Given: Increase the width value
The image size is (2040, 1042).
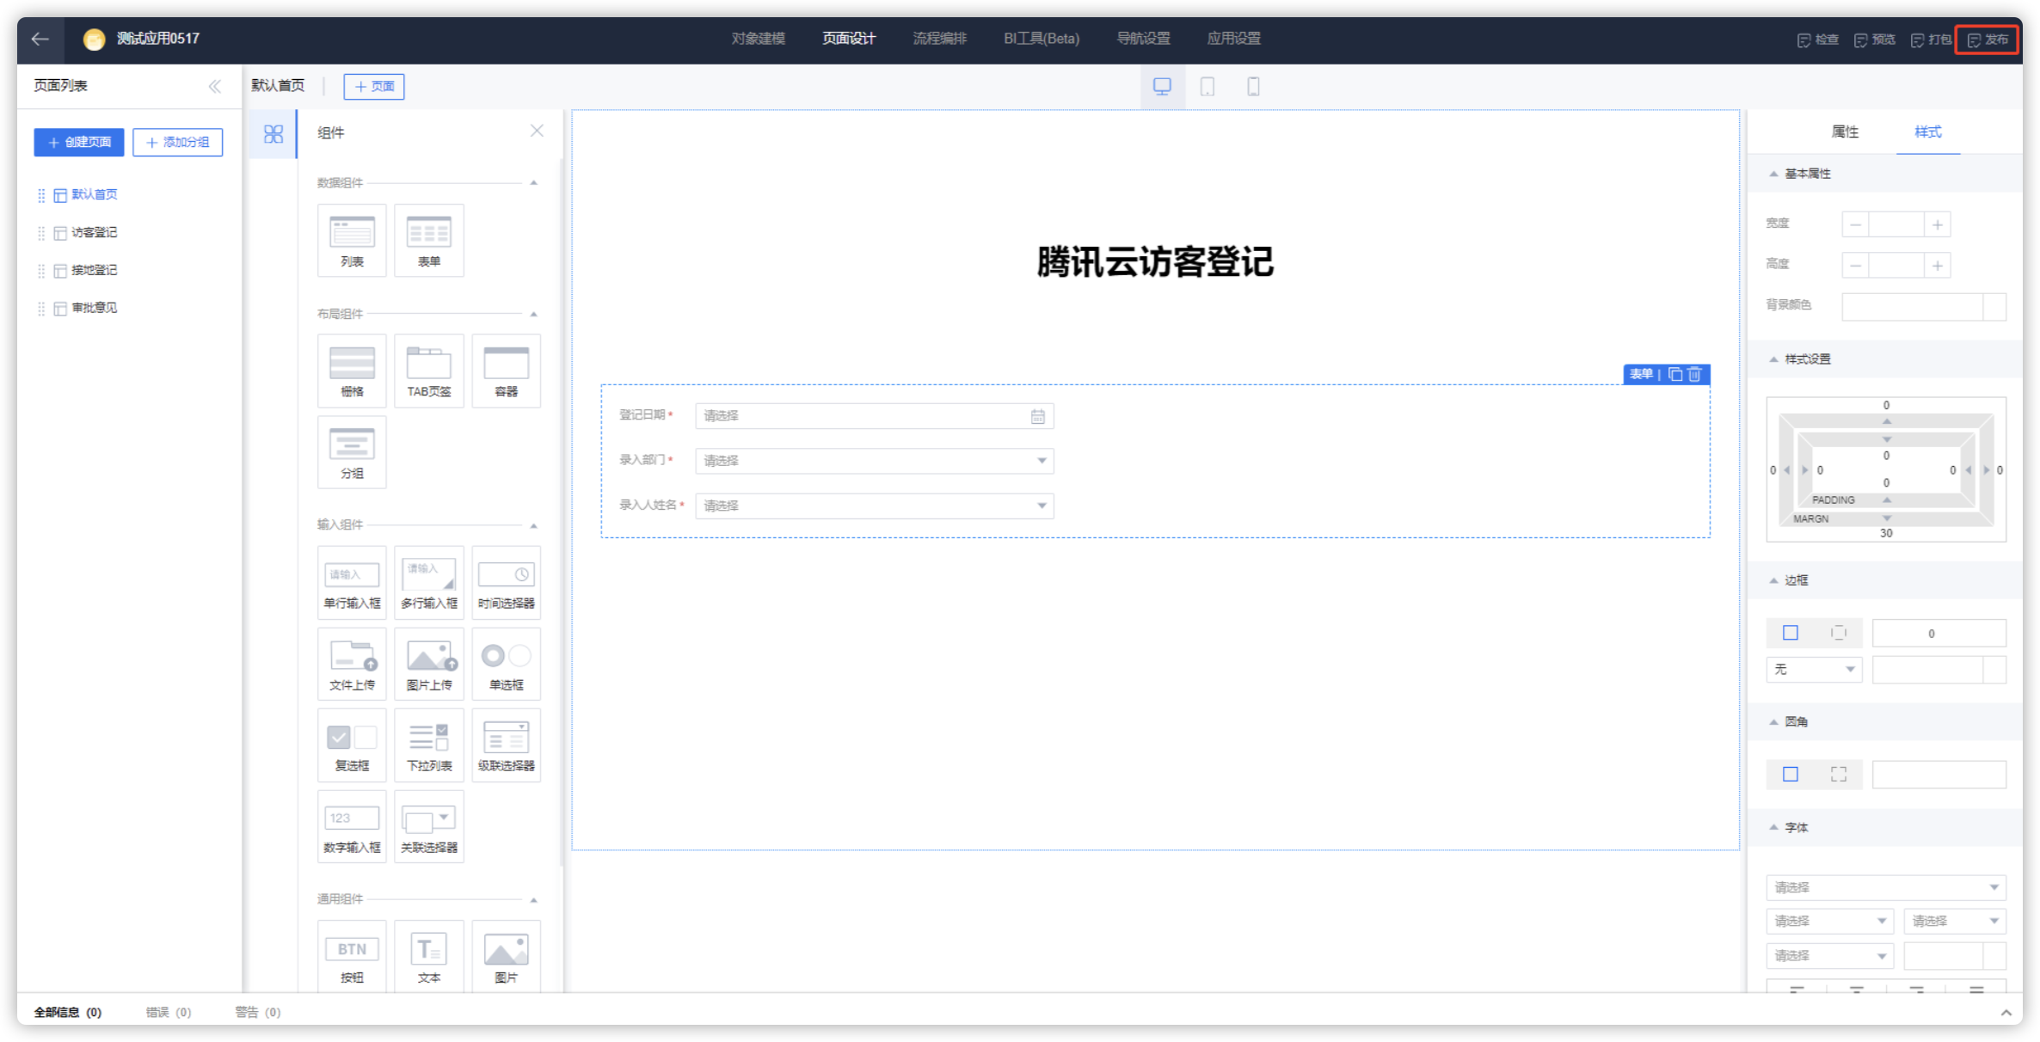Looking at the screenshot, I should [1938, 224].
